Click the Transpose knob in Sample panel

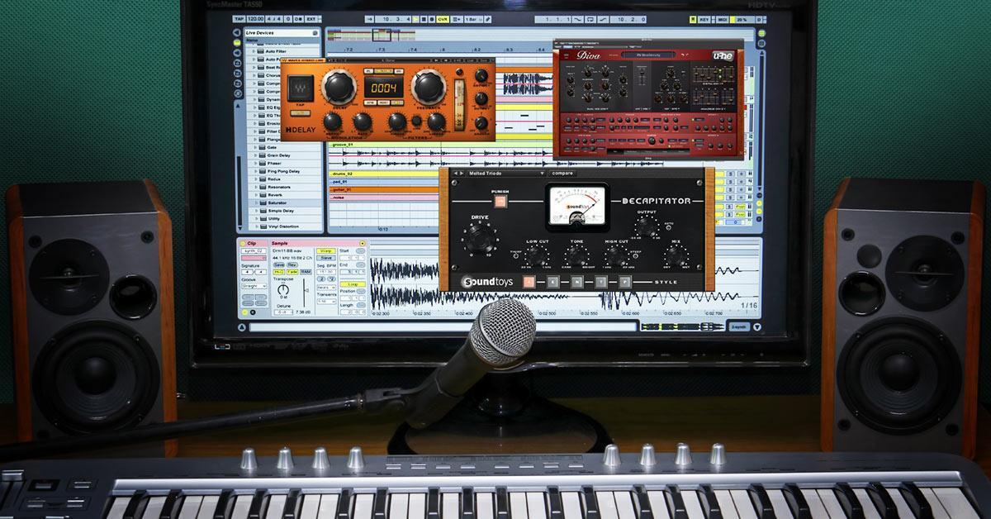(x=283, y=290)
